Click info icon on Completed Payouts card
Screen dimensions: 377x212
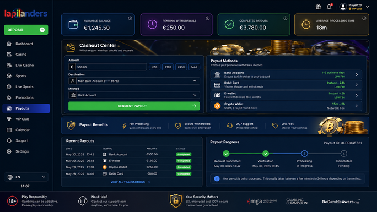[285, 18]
